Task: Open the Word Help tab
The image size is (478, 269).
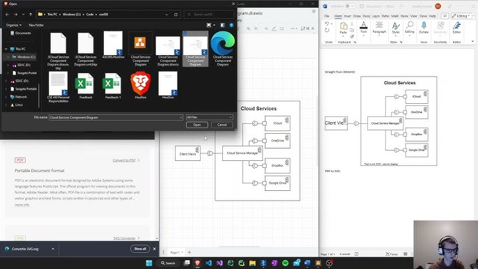Action: point(433,16)
